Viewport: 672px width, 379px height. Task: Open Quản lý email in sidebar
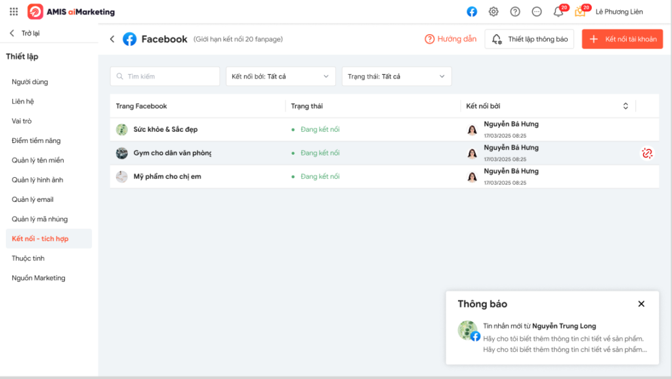tap(33, 199)
